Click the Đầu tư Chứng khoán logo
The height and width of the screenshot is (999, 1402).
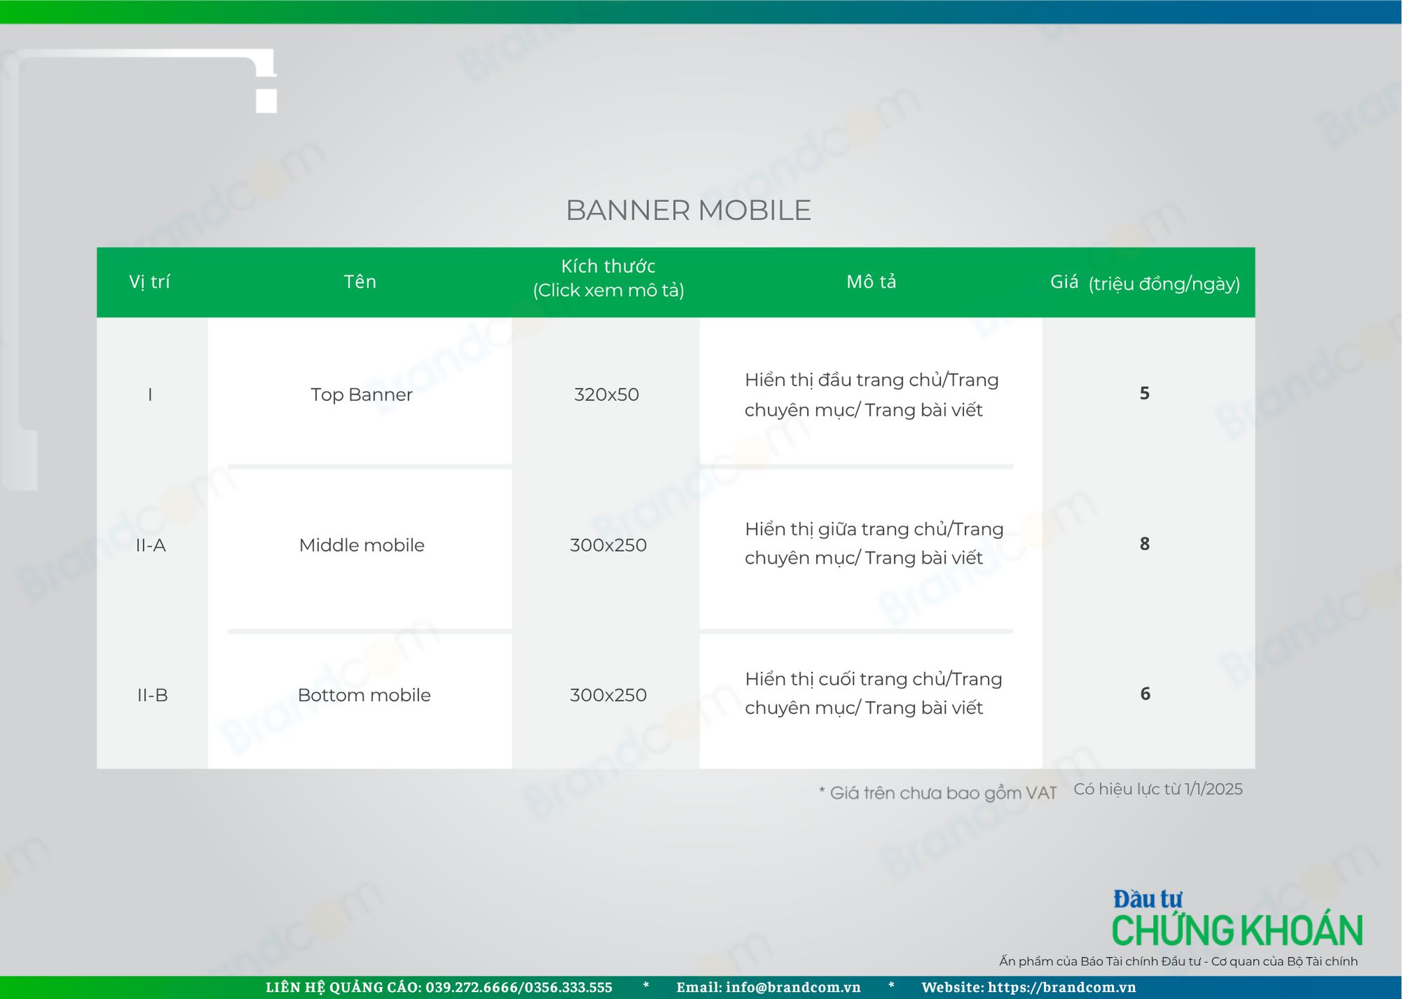tap(1237, 918)
